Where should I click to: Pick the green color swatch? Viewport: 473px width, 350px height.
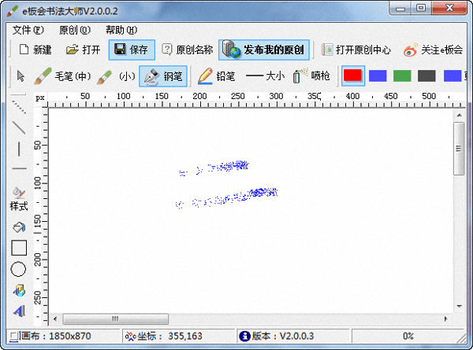(402, 76)
